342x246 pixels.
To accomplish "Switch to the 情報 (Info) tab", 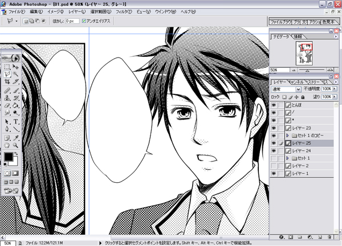I will pos(298,36).
